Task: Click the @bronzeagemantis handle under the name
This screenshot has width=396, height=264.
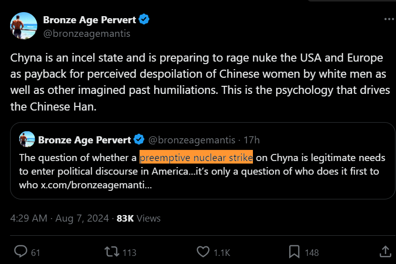Action: pyautogui.click(x=87, y=33)
